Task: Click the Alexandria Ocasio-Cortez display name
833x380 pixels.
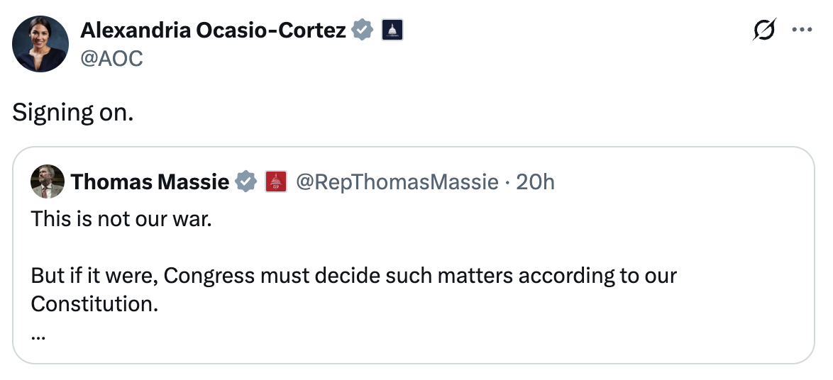Action: (213, 30)
